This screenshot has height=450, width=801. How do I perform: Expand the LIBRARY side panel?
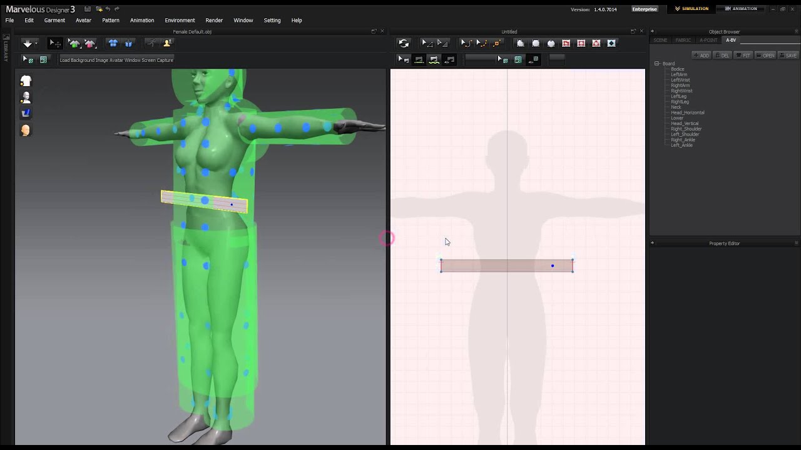coord(6,48)
